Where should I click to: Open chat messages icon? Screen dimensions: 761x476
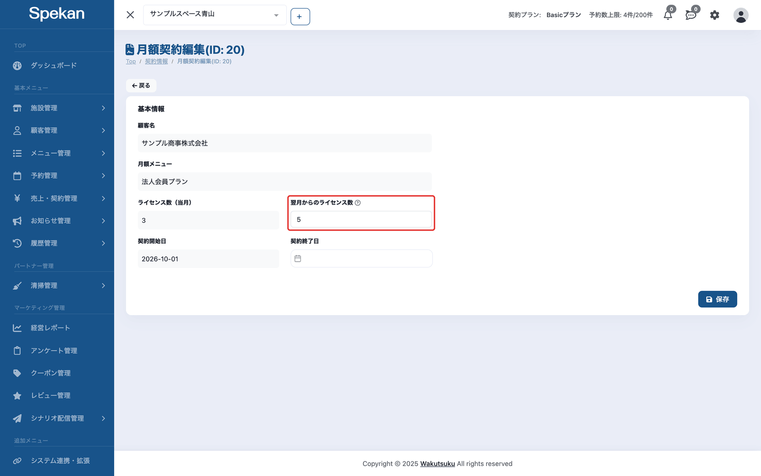coord(691,15)
